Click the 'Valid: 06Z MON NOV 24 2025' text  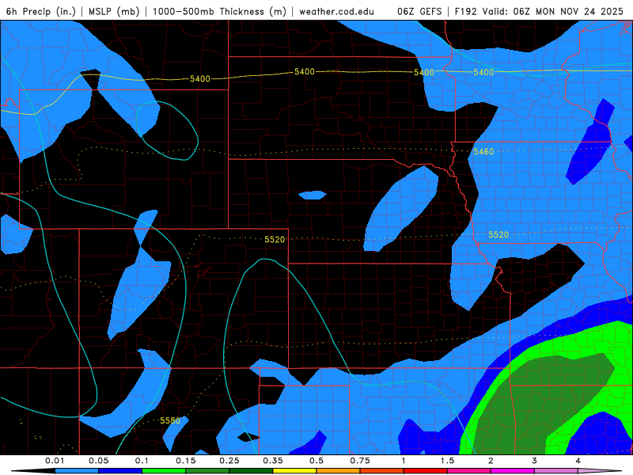click(552, 11)
